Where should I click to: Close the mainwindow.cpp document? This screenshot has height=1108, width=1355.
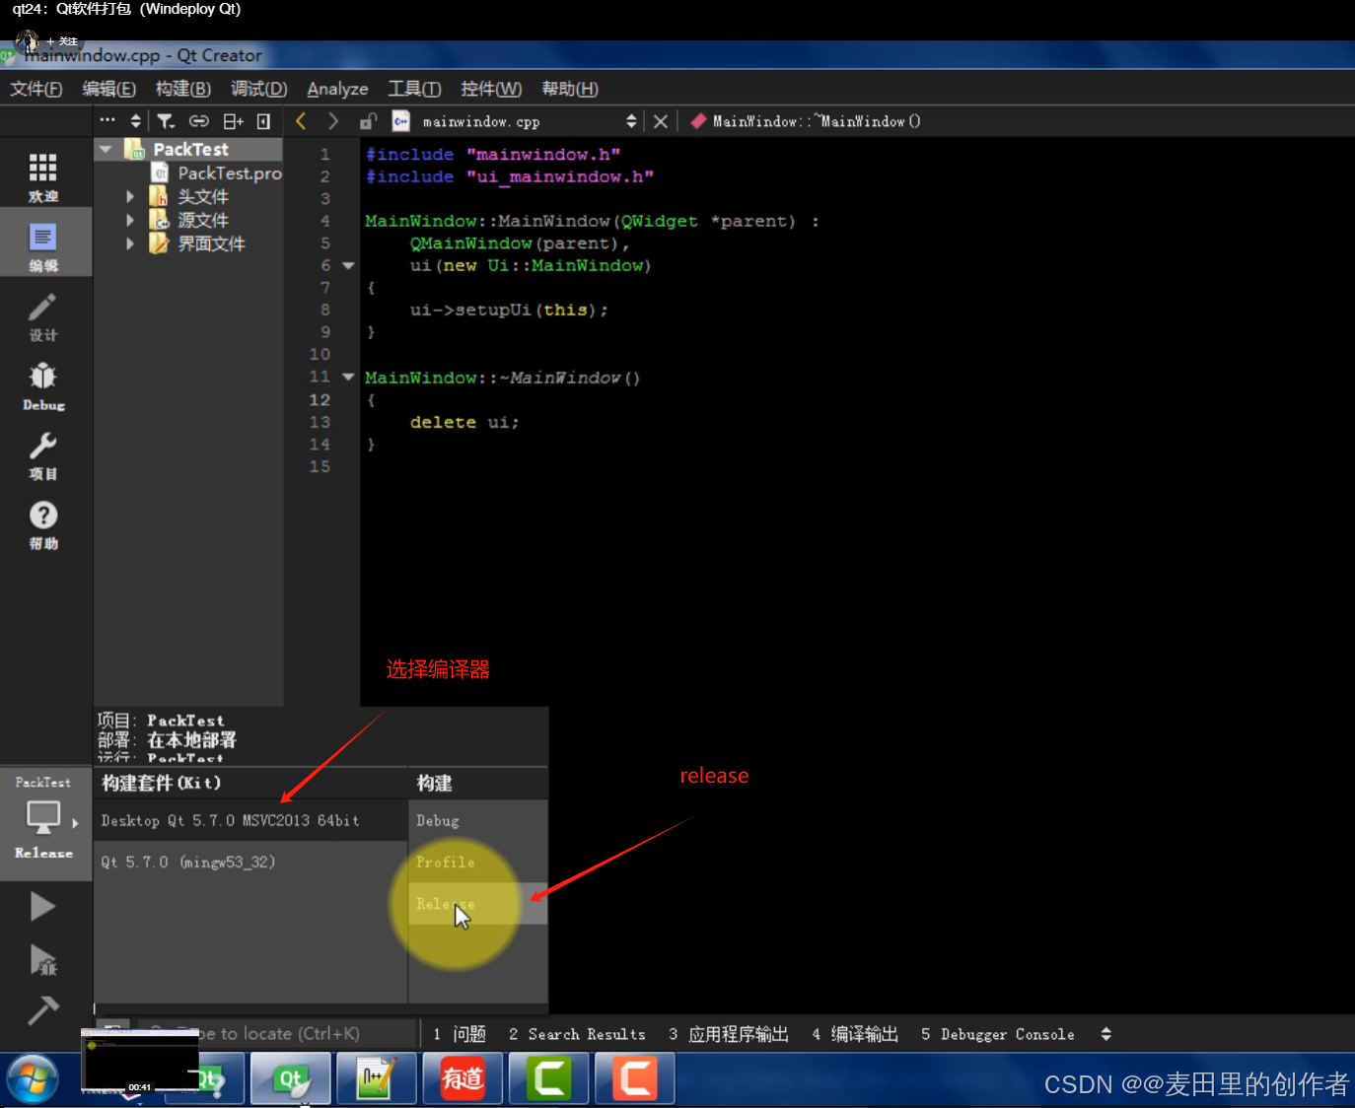click(661, 121)
